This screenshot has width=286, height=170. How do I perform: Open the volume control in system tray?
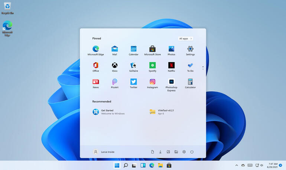click(262, 165)
